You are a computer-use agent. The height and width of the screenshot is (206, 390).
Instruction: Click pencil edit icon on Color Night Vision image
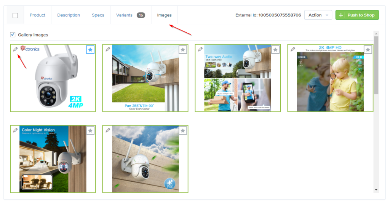[x=15, y=130]
